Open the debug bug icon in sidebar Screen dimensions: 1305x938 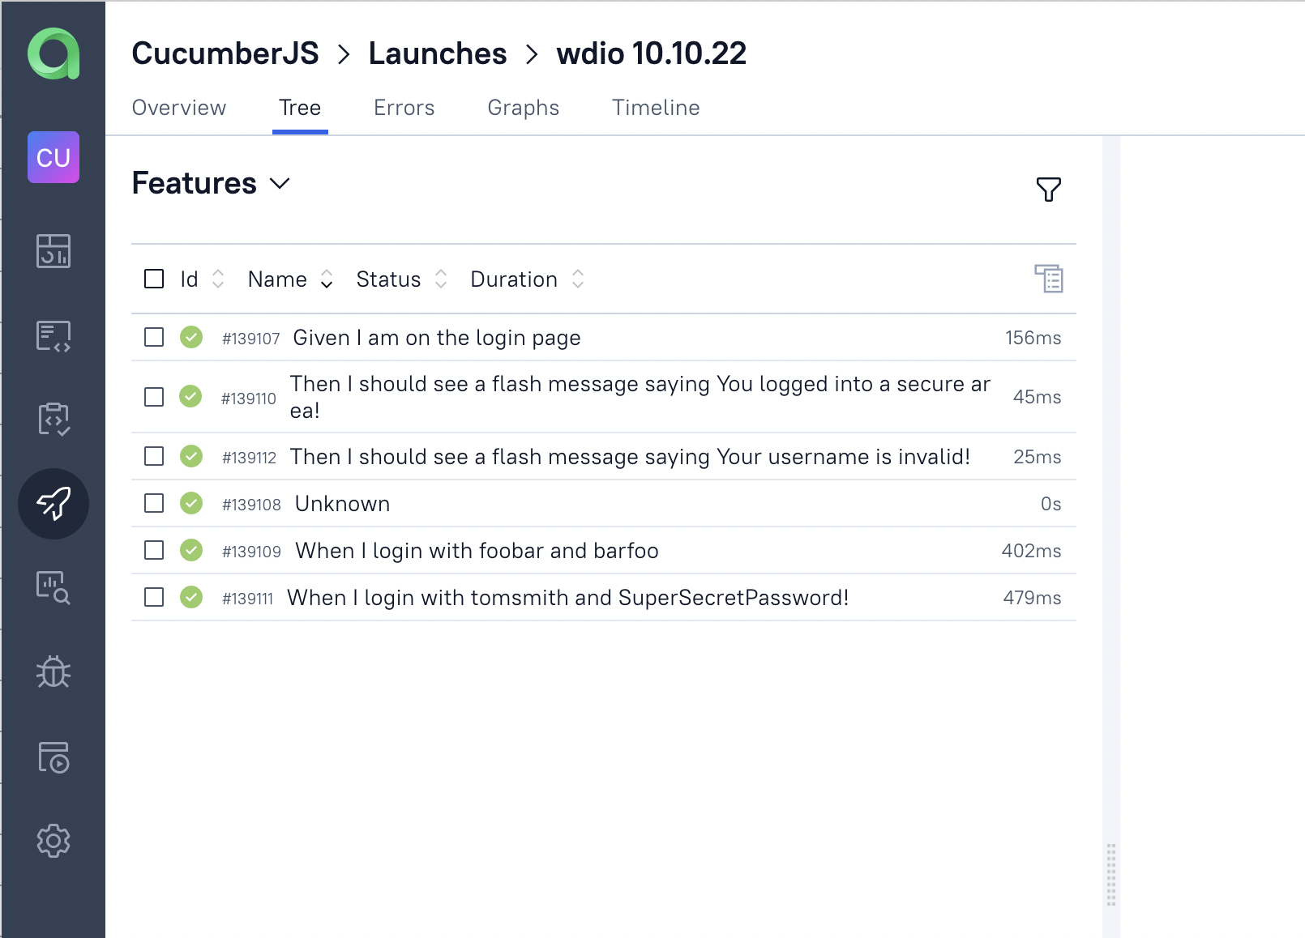pos(53,672)
